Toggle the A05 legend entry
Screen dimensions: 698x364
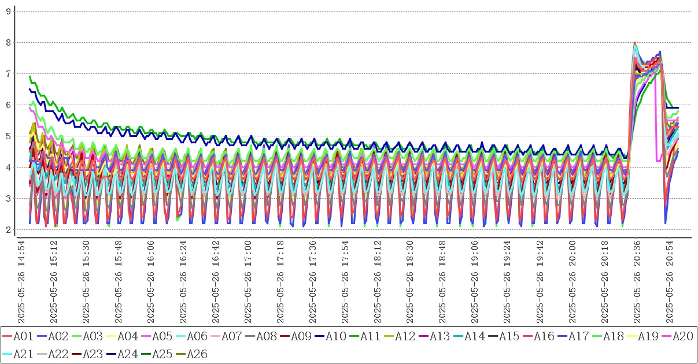(x=161, y=336)
